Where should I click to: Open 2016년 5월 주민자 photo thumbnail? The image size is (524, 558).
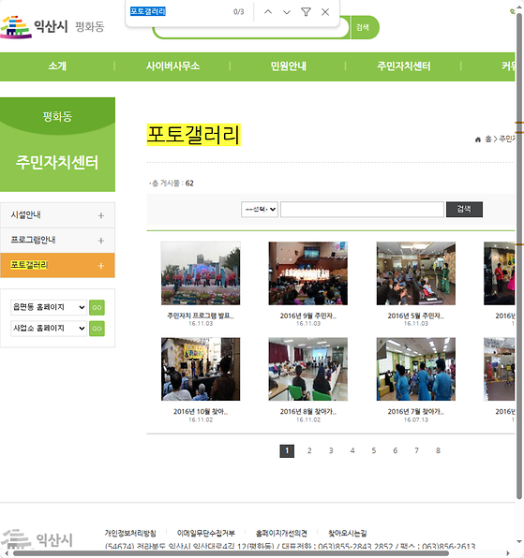point(415,273)
